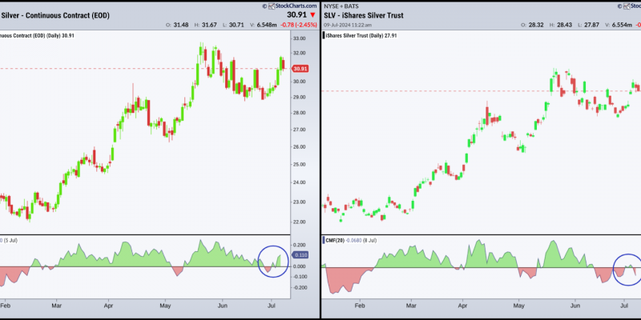Click the Jun date label on the Silver chart
Viewport: 641px width, 320px height.
click(222, 305)
